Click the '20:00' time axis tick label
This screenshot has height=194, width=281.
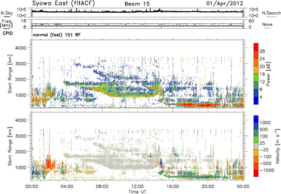point(208,187)
